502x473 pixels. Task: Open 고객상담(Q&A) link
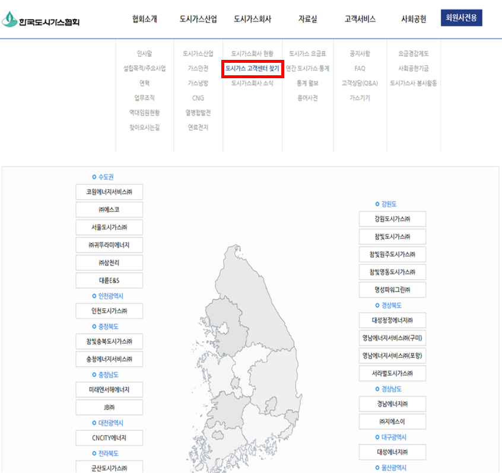[x=360, y=83]
